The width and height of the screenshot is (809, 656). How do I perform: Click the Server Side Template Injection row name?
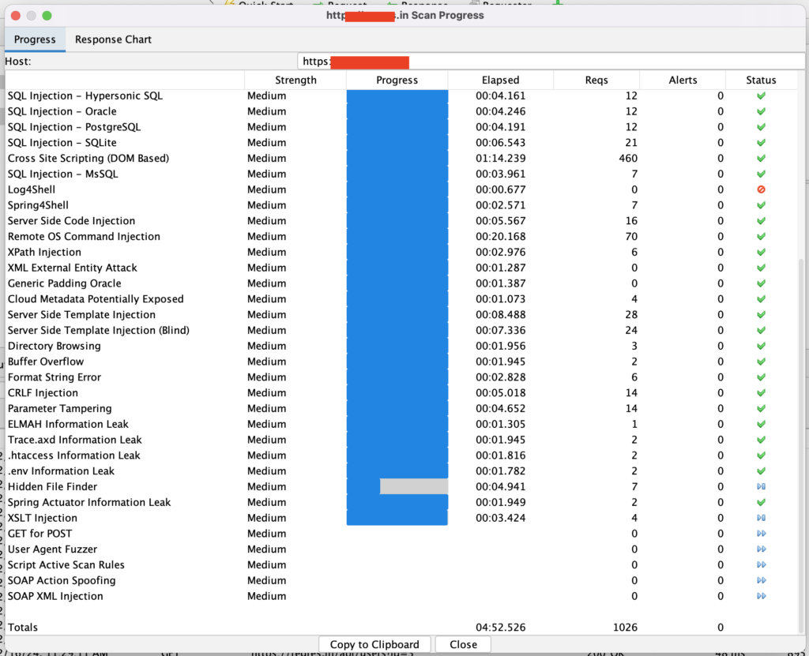(x=81, y=315)
